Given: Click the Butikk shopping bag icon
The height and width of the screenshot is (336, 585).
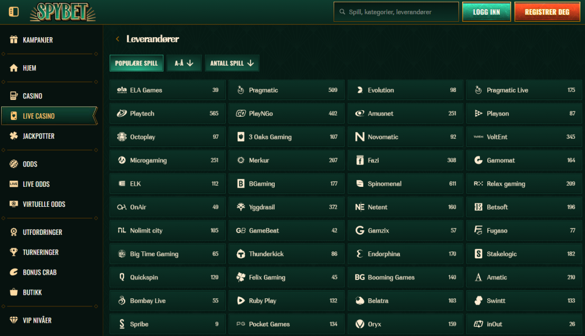Looking at the screenshot, I should tap(14, 292).
